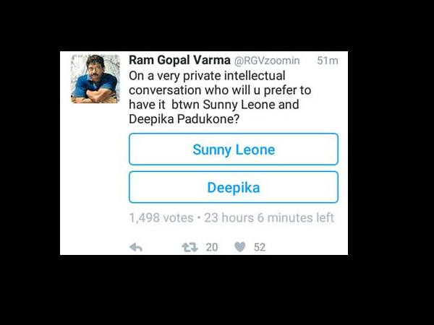Click the 23 hours 6 minutes left text
Image resolution: width=434 pixels, height=325 pixels.
click(267, 217)
